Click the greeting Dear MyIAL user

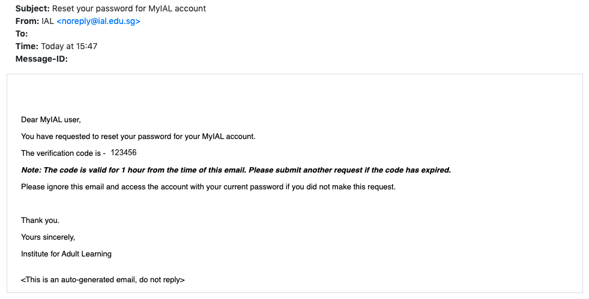coord(50,120)
